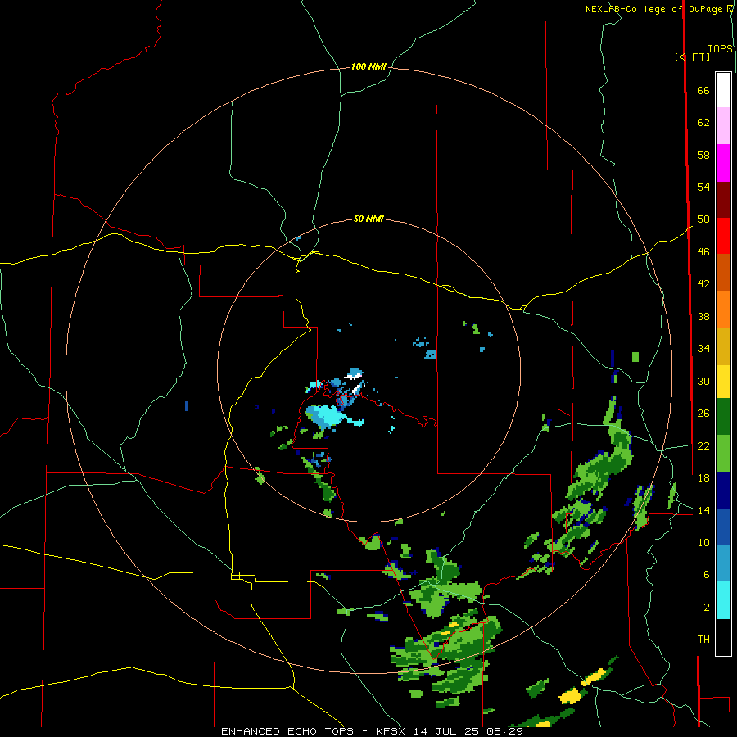Click the light orange legend swatch
This screenshot has height=737, width=737.
coord(723,310)
